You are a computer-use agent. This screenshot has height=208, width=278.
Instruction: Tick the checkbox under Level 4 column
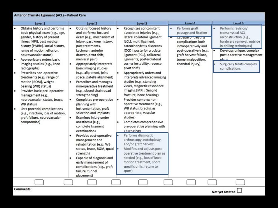click(191, 182)
